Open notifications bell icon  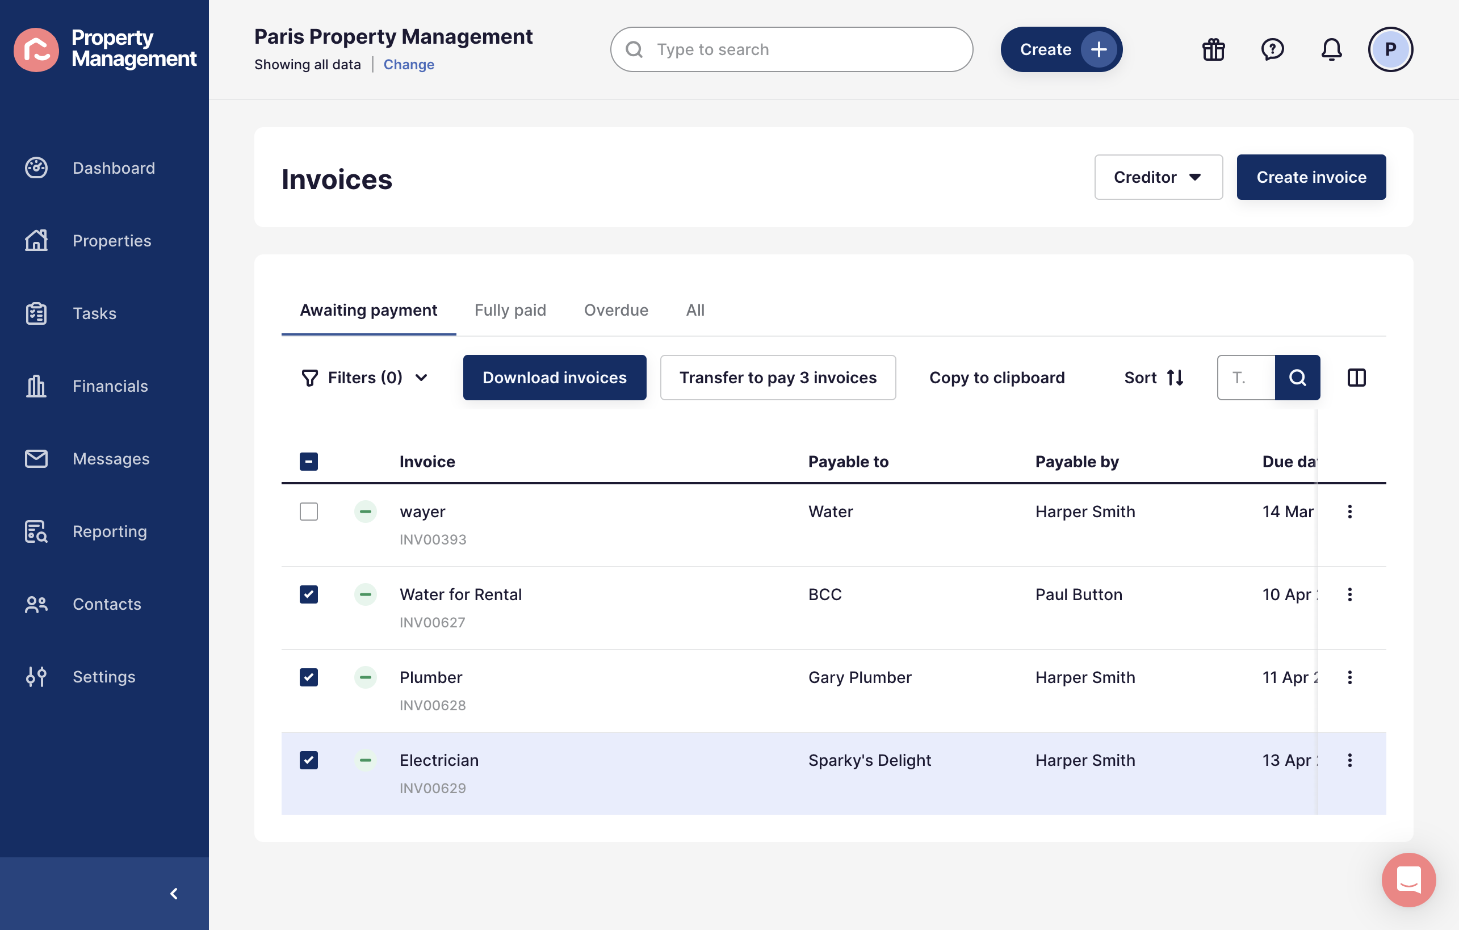click(x=1331, y=50)
